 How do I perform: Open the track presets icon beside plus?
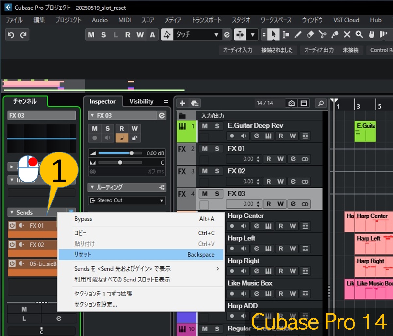coord(195,103)
